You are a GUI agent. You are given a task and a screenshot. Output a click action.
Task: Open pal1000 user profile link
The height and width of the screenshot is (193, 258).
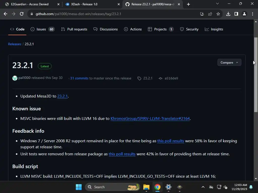(x=24, y=78)
